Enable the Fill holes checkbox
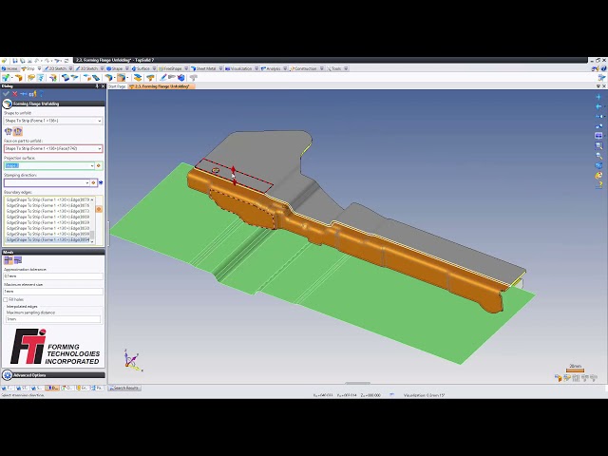608x456 pixels. tap(7, 299)
